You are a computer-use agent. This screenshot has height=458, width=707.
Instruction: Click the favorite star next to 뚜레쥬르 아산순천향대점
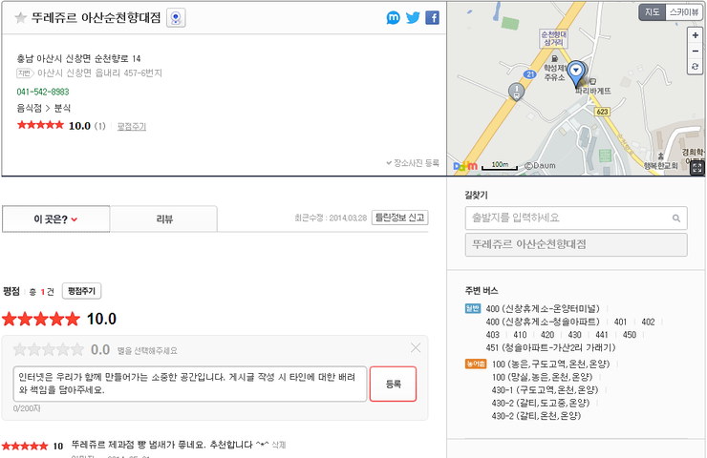[20, 18]
